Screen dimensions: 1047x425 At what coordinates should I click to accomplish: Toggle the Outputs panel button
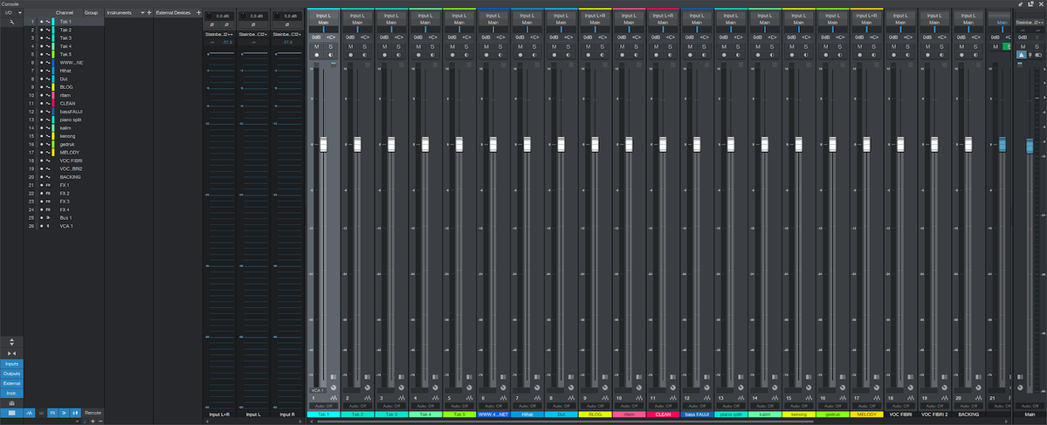(x=11, y=374)
